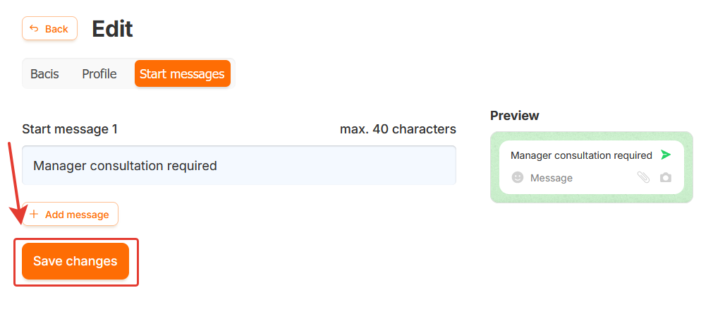Switch to the Bacis tab
The width and height of the screenshot is (725, 324).
click(44, 74)
